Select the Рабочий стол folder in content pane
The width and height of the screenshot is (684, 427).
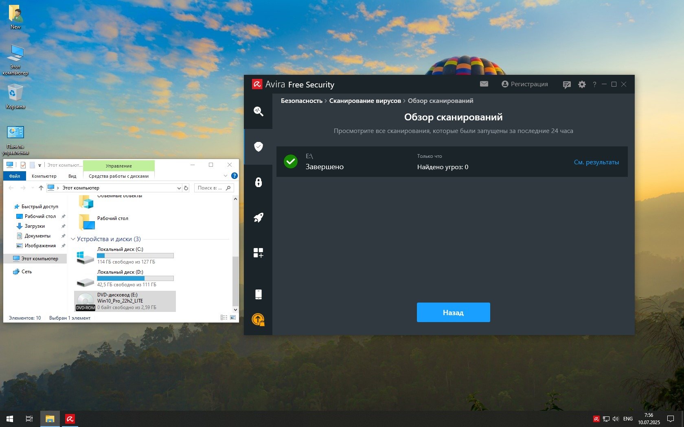104,221
